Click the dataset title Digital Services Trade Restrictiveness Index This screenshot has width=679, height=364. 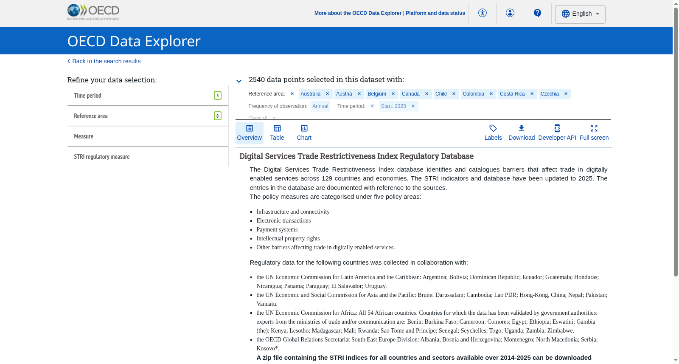click(x=356, y=156)
